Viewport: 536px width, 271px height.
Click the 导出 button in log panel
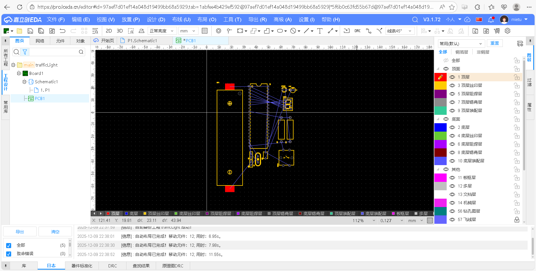click(x=20, y=232)
